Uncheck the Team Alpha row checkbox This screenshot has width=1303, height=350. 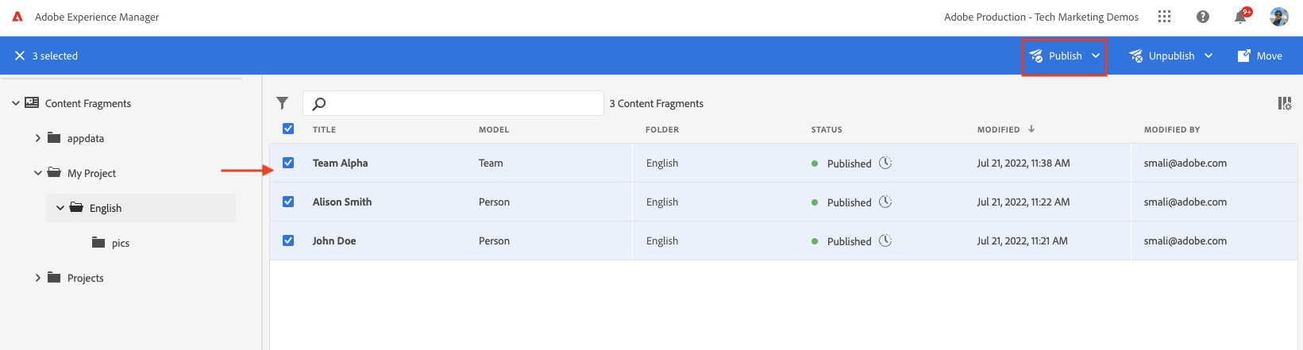pos(288,163)
